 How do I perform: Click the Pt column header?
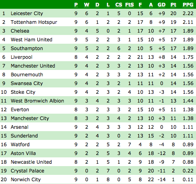click(x=173, y=5)
